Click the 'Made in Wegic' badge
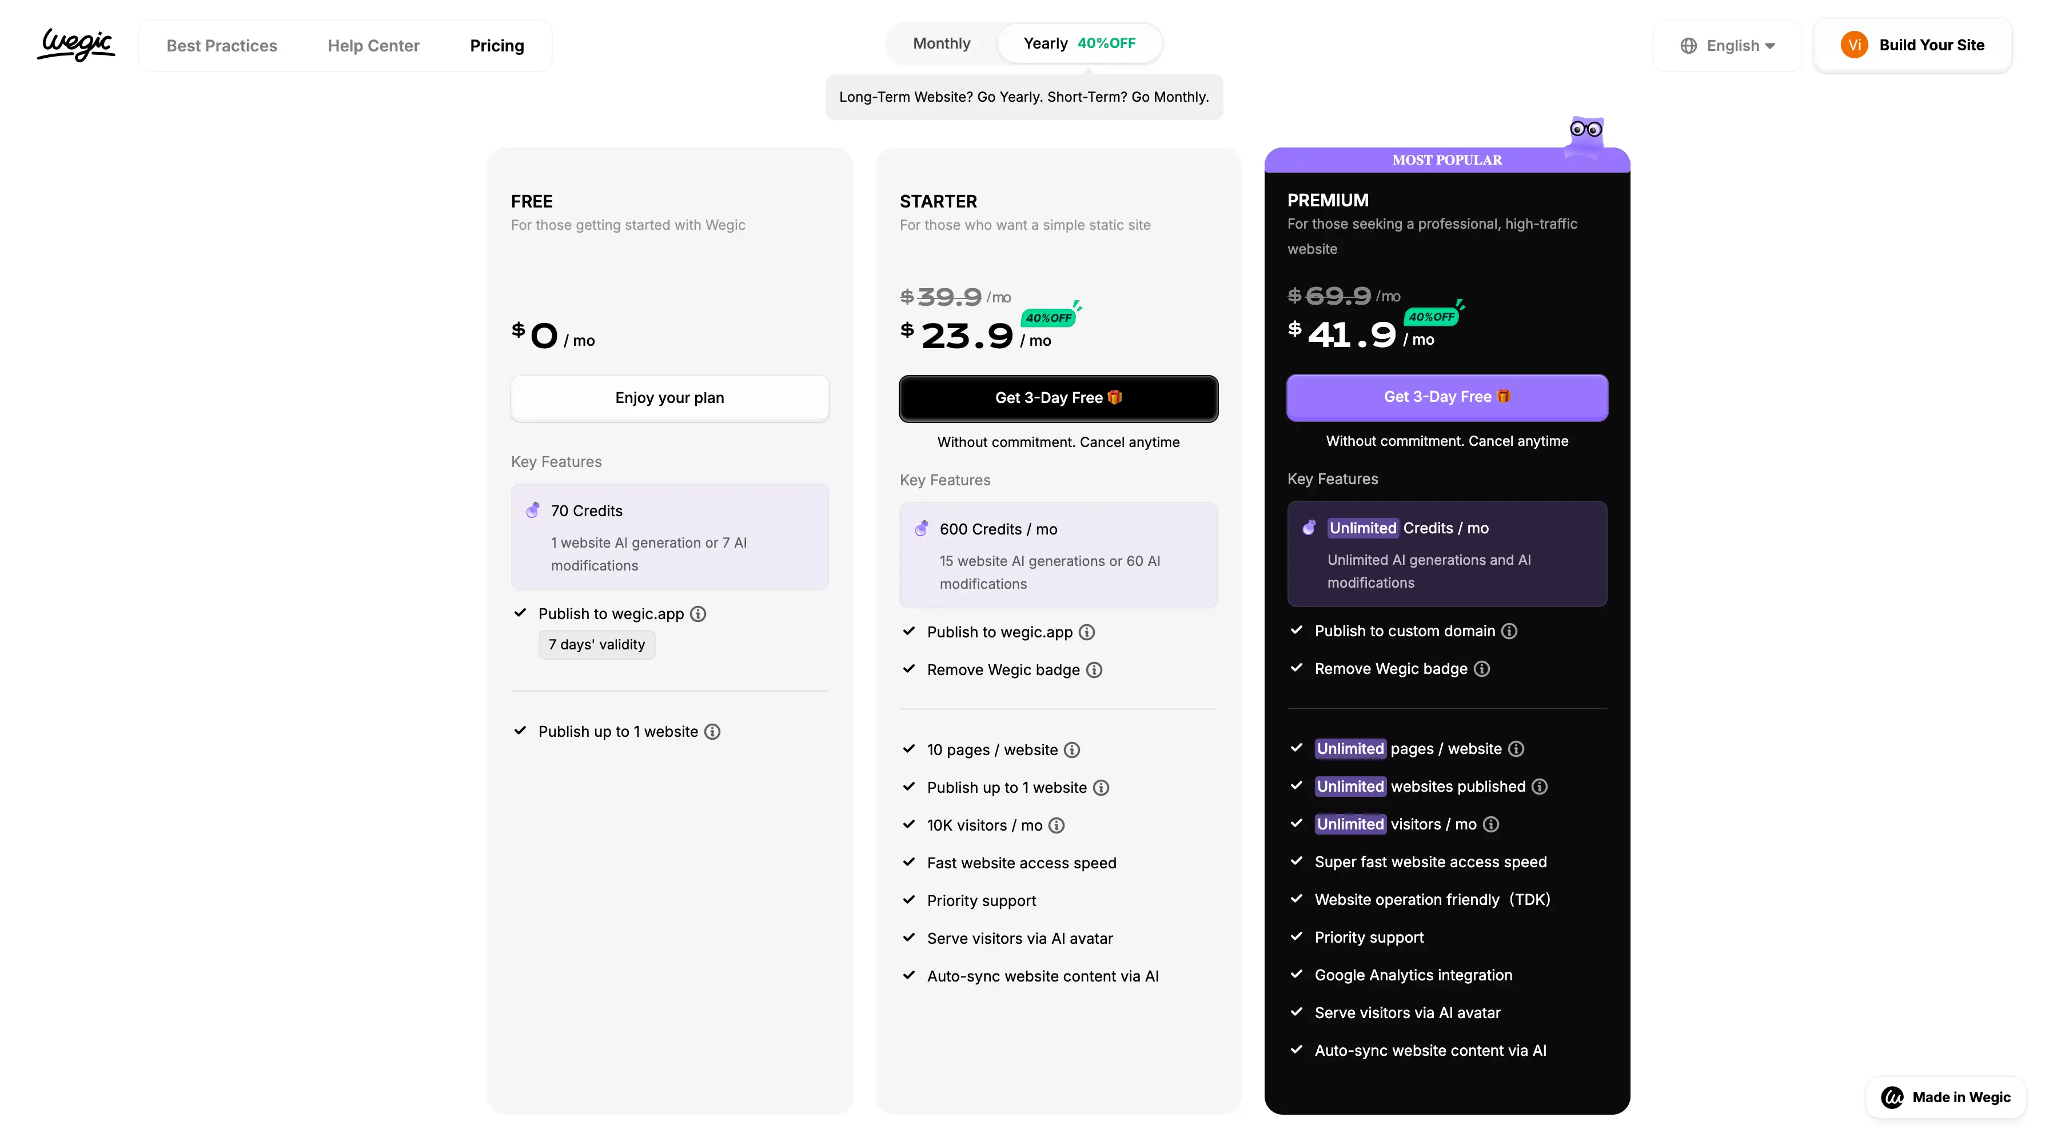 click(1946, 1097)
